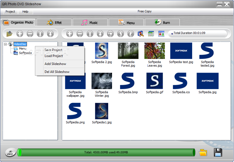Move photo down with photo toolbar down arrow
Image resolution: width=234 pixels, height=162 pixels.
tap(100, 34)
